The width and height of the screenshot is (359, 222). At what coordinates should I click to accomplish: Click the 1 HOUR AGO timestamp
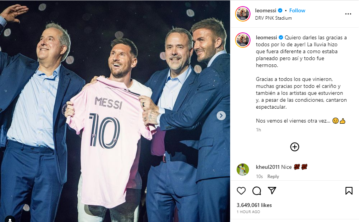tap(248, 212)
